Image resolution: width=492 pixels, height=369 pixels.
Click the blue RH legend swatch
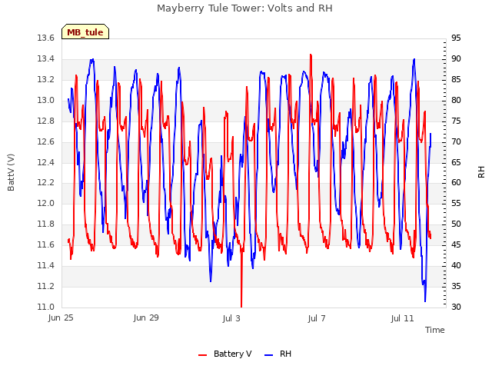tap(268, 355)
